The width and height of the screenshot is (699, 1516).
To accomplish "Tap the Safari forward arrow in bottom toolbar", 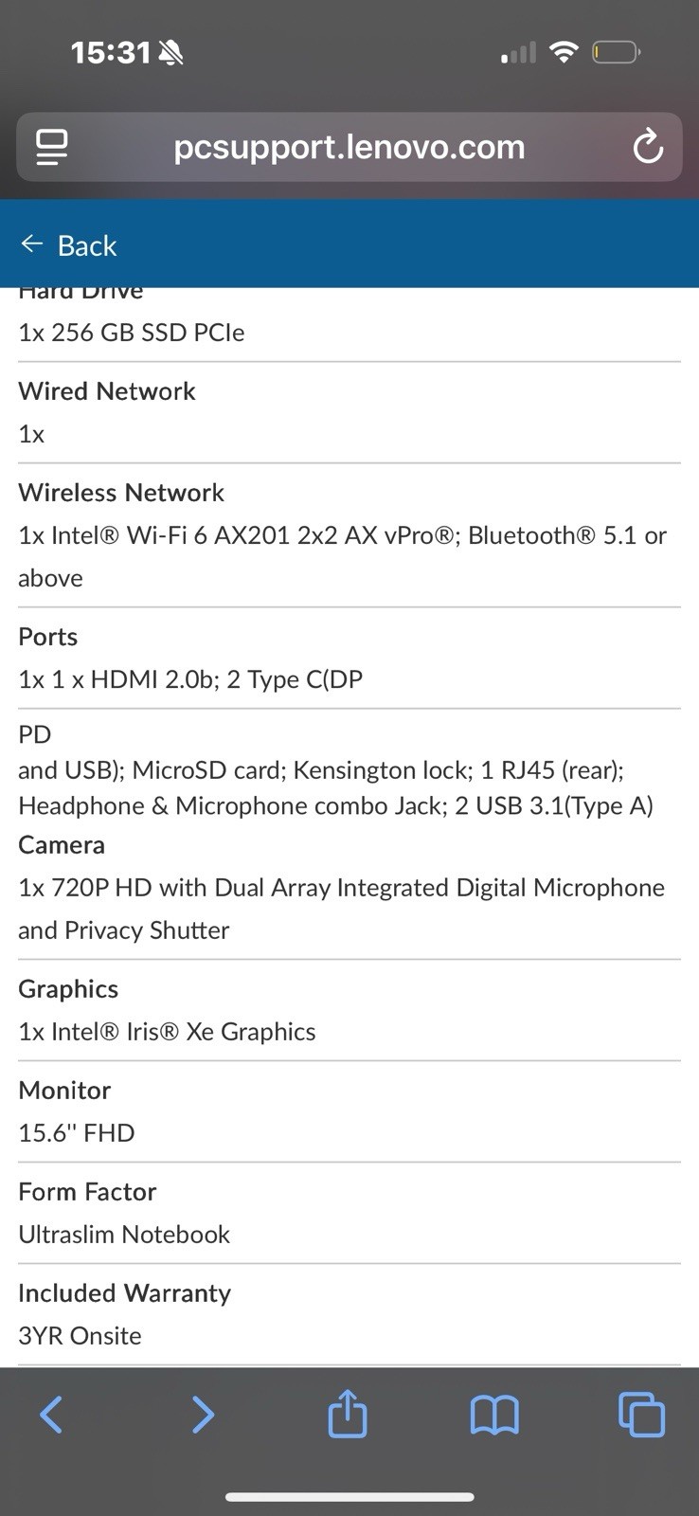I will [x=203, y=1415].
